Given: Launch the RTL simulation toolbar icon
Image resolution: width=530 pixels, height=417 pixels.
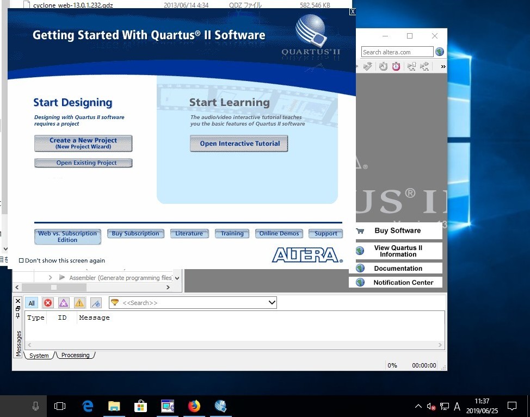Looking at the screenshot, I should [x=411, y=66].
